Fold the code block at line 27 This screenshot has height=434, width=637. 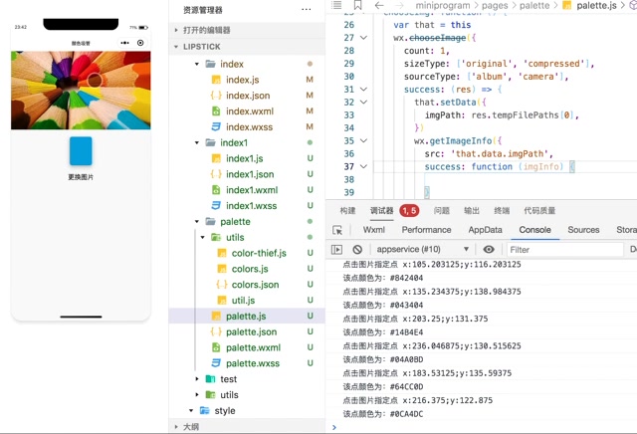(364, 38)
